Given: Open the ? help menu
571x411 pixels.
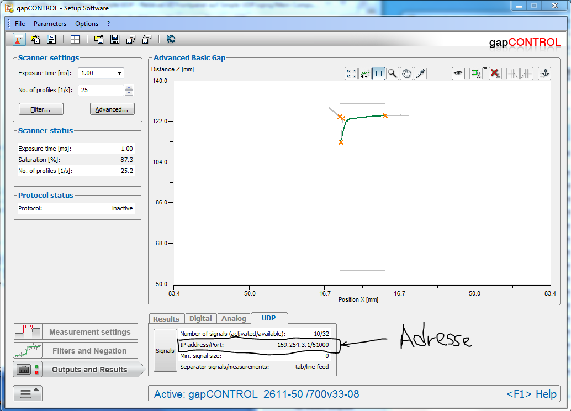Looking at the screenshot, I should [109, 24].
